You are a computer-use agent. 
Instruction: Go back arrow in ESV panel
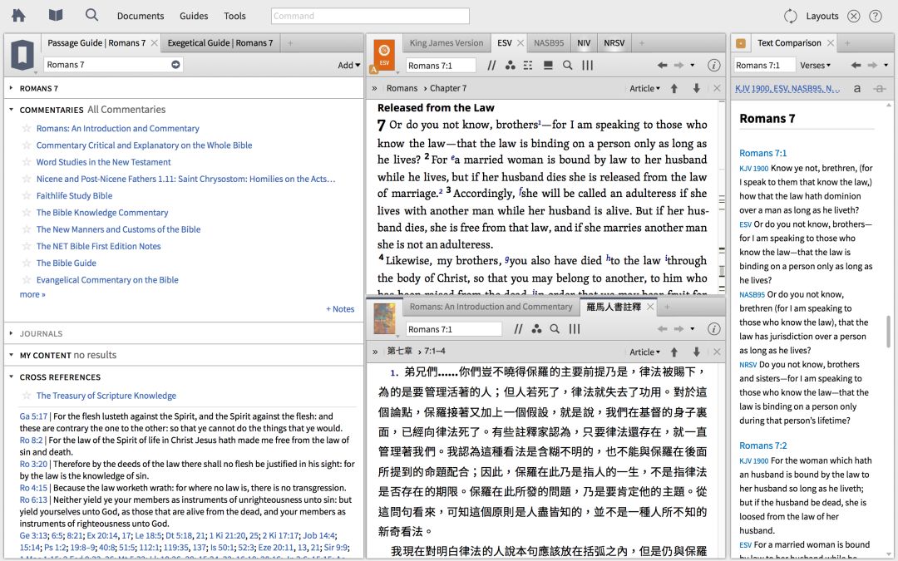[x=662, y=66]
